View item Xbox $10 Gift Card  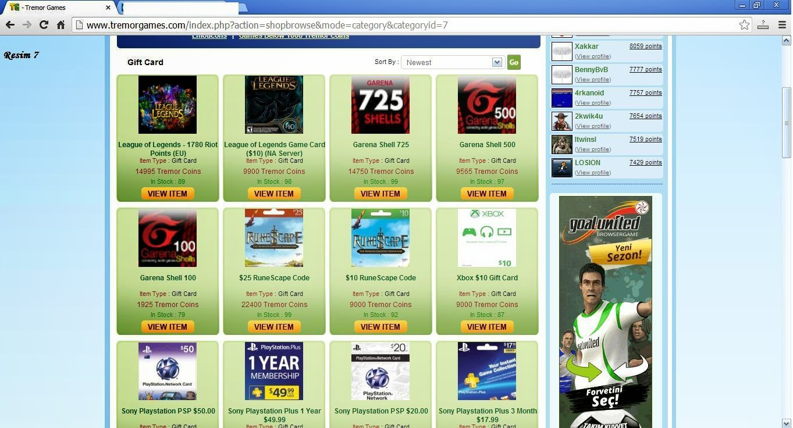coord(487,327)
